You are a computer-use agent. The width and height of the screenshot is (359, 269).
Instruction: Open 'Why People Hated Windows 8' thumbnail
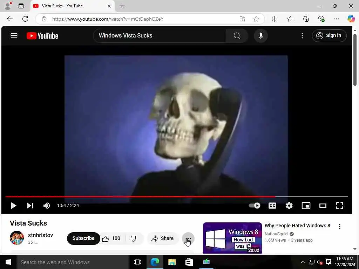(232, 238)
